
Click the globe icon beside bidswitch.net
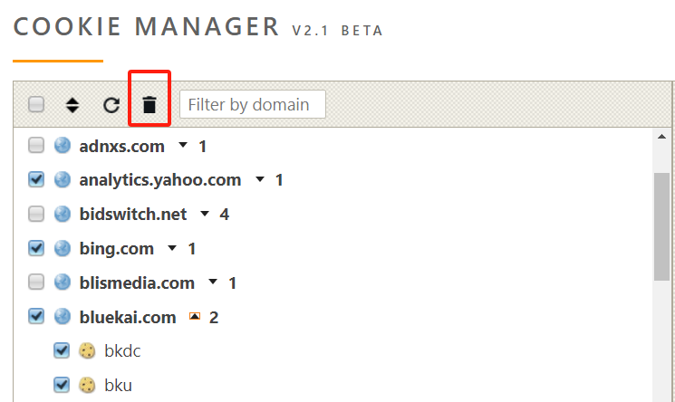coord(63,214)
